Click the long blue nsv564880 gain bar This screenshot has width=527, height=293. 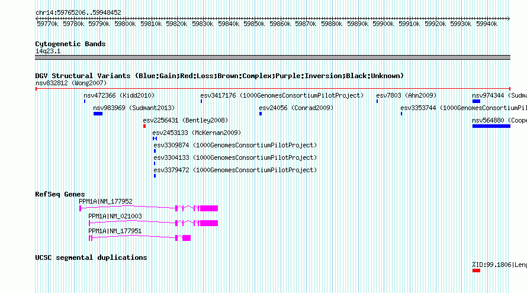tap(491, 126)
